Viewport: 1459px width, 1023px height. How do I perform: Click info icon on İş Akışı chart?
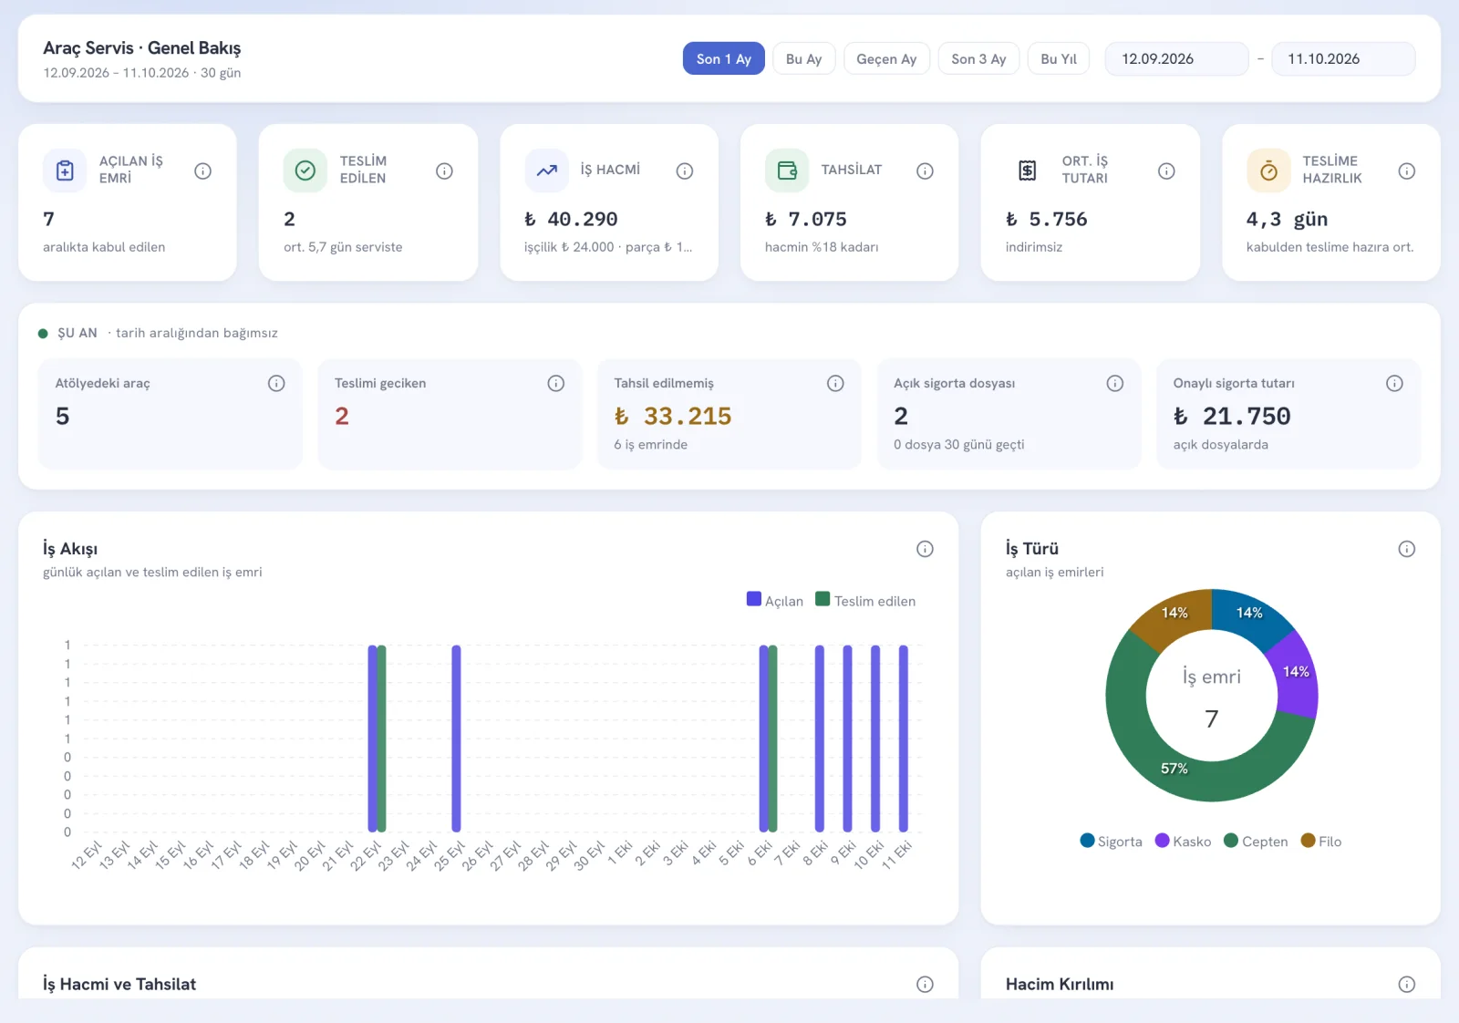click(x=925, y=549)
